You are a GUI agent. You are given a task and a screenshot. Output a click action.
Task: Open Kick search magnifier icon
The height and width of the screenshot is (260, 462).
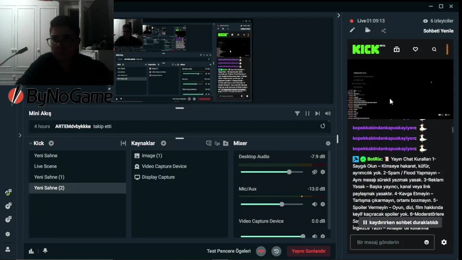434,49
